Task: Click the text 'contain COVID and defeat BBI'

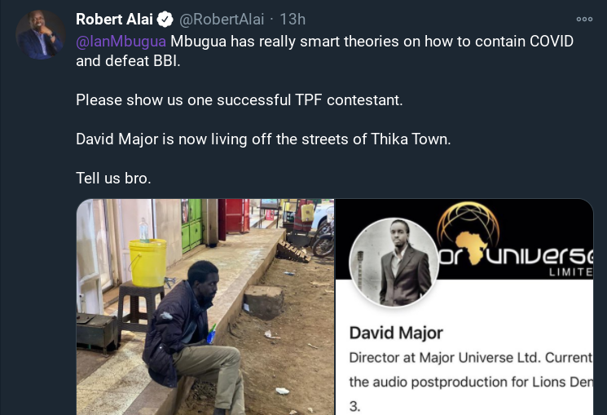Action: pyautogui.click(x=324, y=51)
